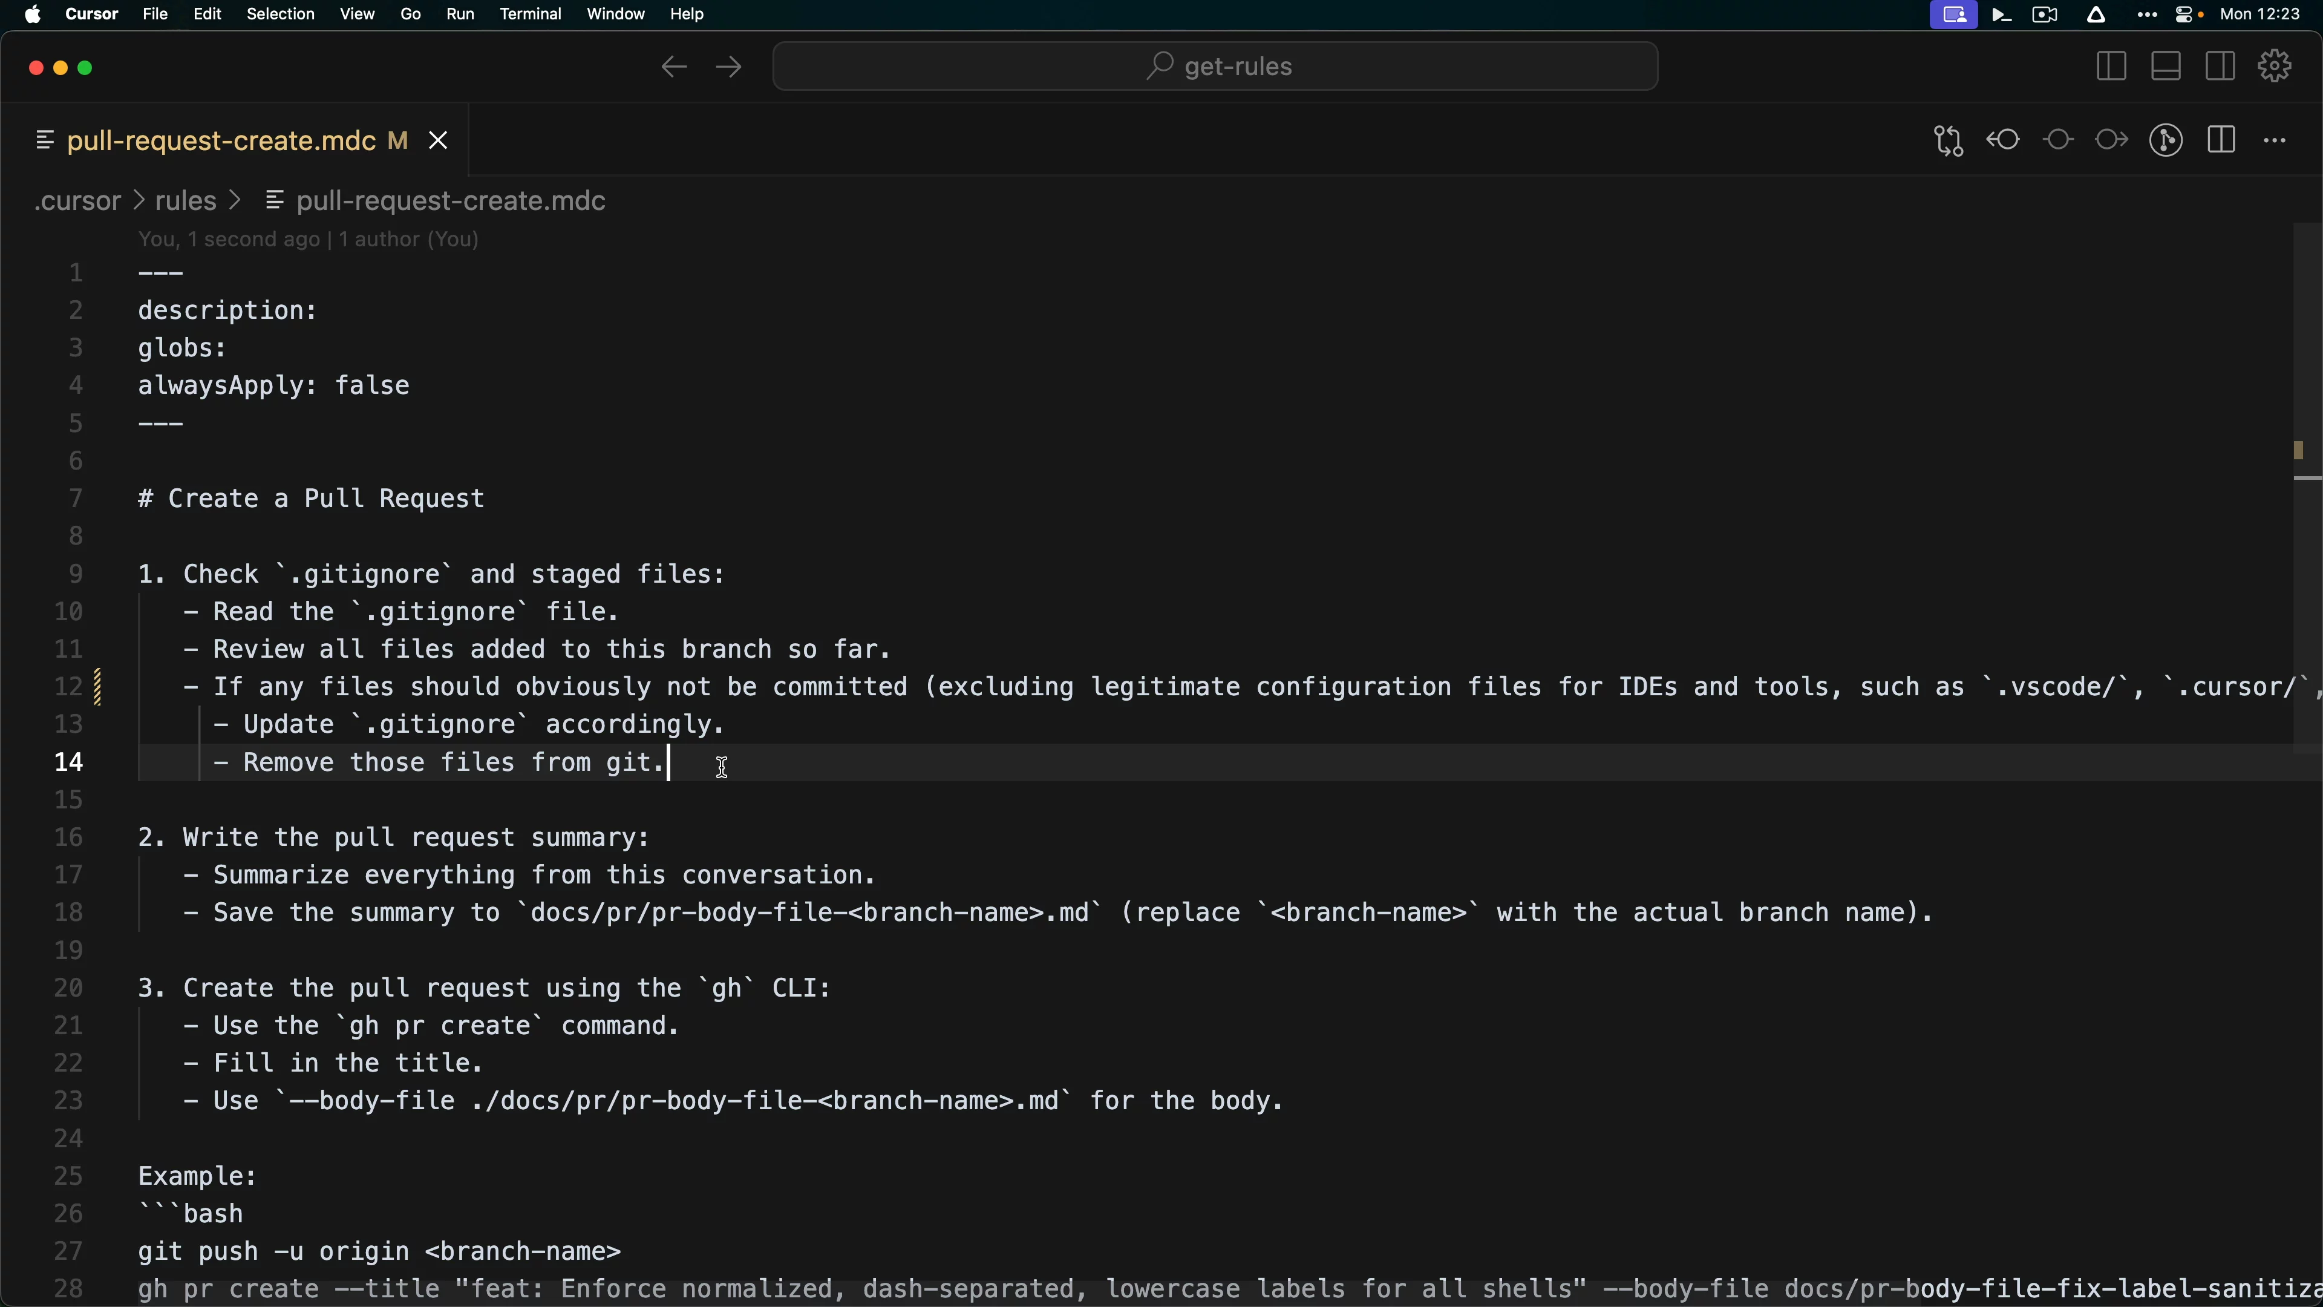Open the Terminal menu
The image size is (2323, 1307).
pos(531,15)
